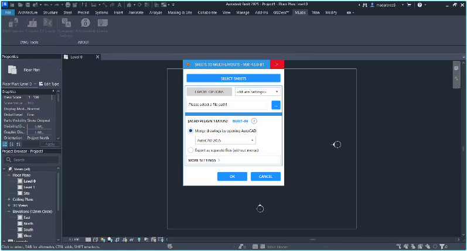Open the AutoCAD 2025 version dropdown
467x251 pixels.
pyautogui.click(x=226, y=140)
